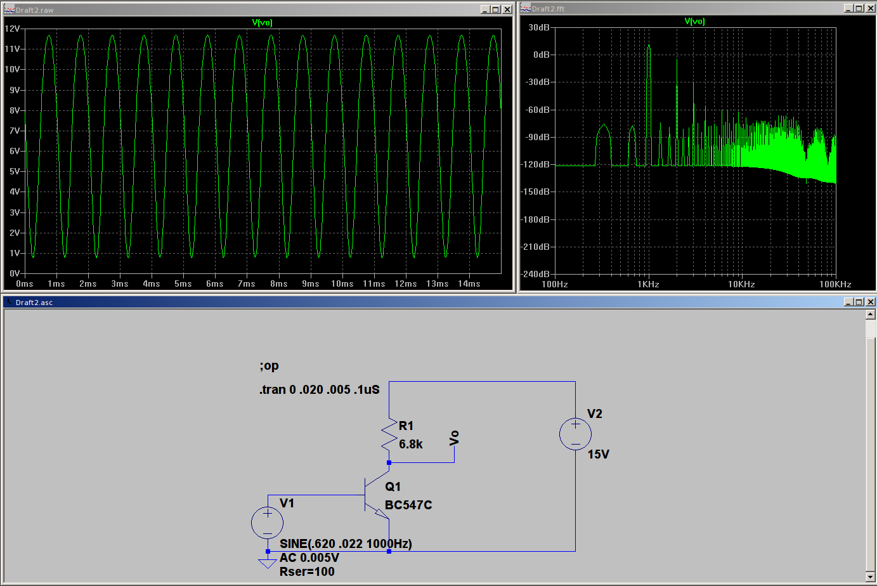Maximize the Draft2.raw waveform window
This screenshot has height=586, width=877.
[x=496, y=10]
